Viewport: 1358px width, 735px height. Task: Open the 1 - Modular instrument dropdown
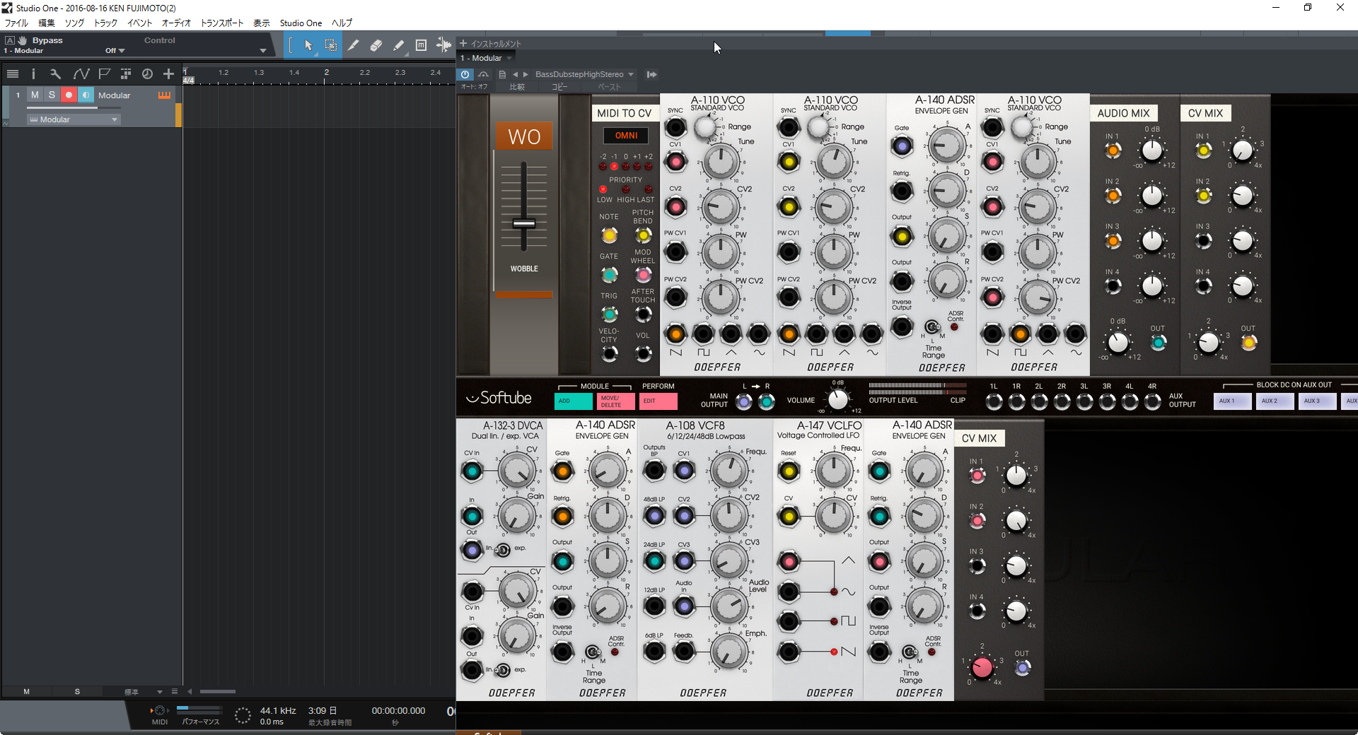click(487, 58)
